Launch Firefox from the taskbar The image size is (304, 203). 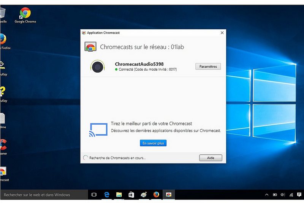pos(156,195)
